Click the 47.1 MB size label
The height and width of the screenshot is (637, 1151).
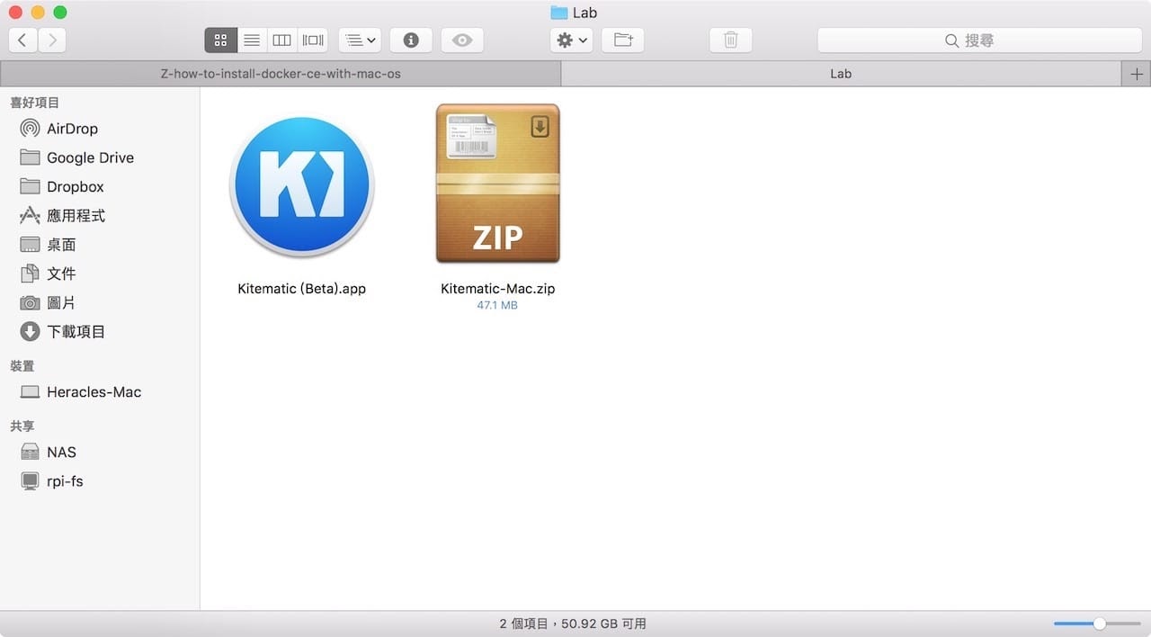pyautogui.click(x=497, y=305)
